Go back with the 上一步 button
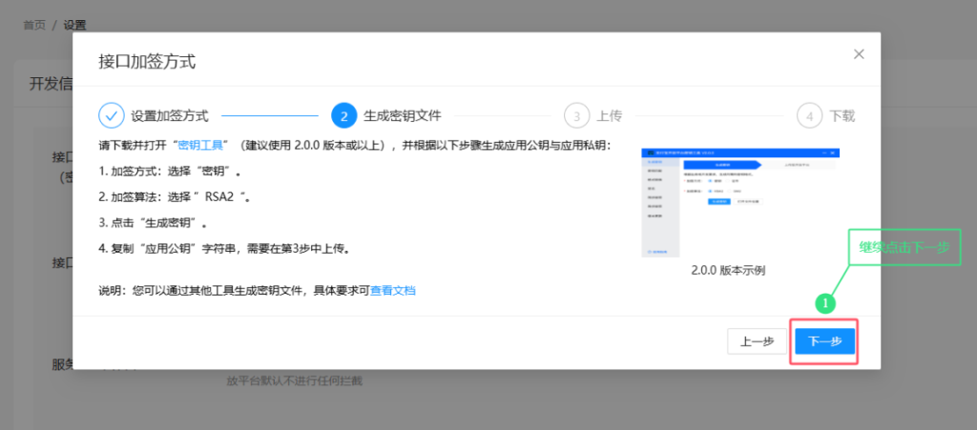Image resolution: width=977 pixels, height=430 pixels. click(x=757, y=341)
